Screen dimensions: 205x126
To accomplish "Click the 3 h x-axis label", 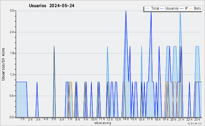I will click(x=38, y=120).
